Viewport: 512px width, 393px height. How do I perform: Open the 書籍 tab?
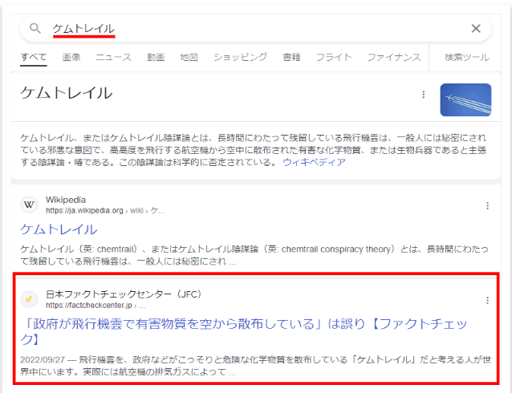coord(291,57)
